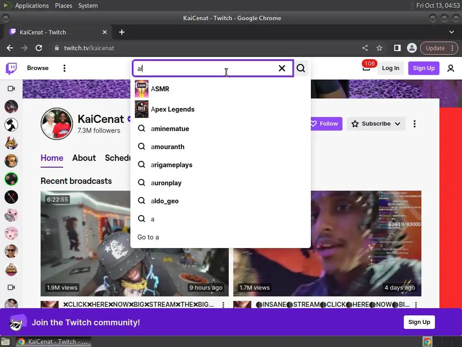The height and width of the screenshot is (347, 462).
Task: Click the camera icon at top of sidebar
Action: coord(11,89)
